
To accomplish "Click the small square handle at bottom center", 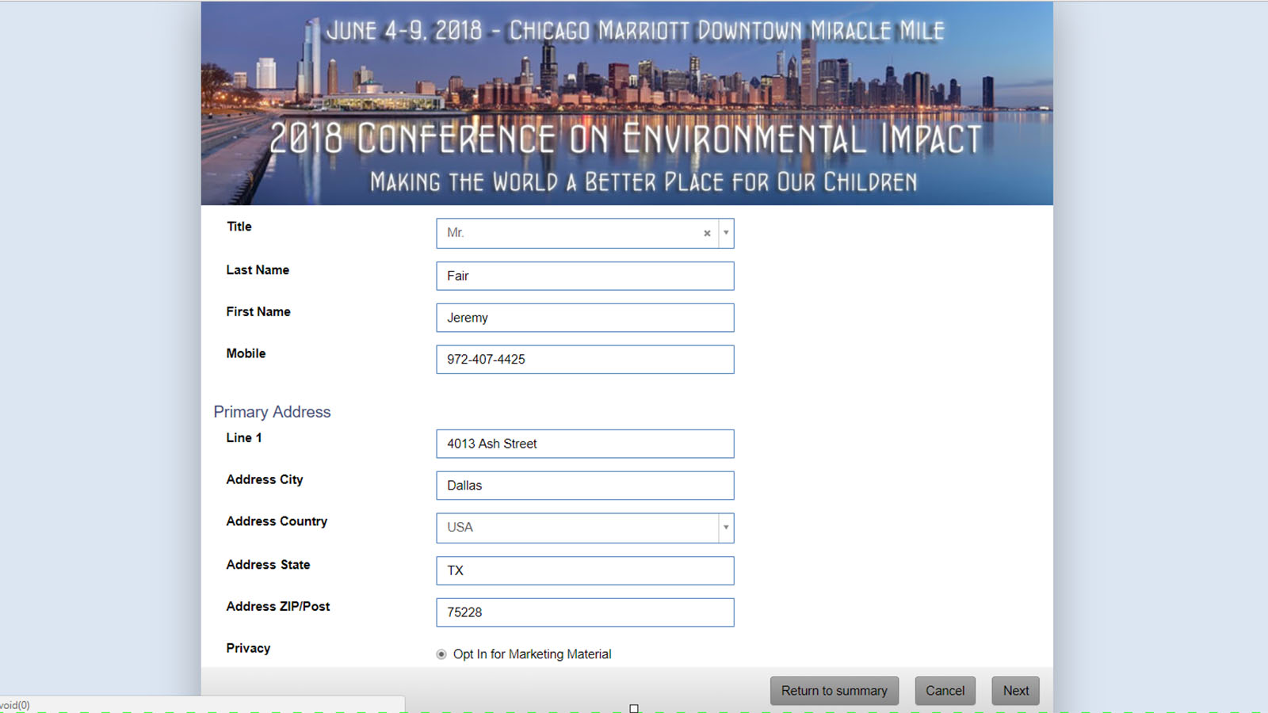I will (634, 708).
